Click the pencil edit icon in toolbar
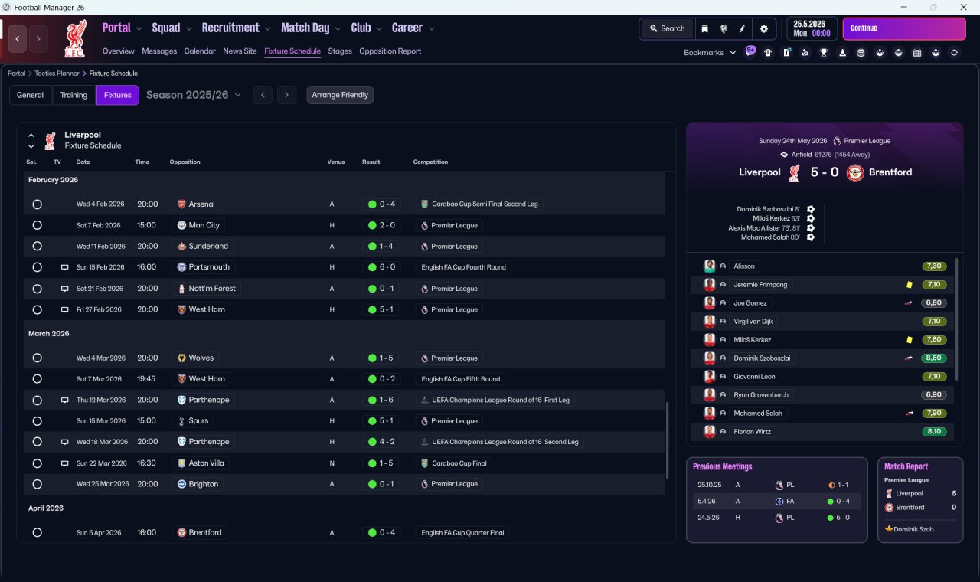980x582 pixels. (x=742, y=28)
